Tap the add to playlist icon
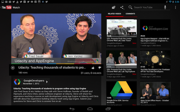This screenshot has width=180, height=112. [x=113, y=8]
